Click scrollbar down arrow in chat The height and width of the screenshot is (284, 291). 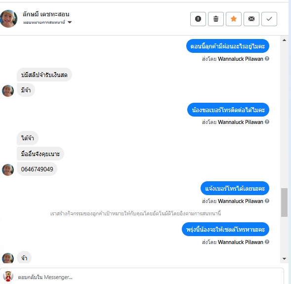284,259
